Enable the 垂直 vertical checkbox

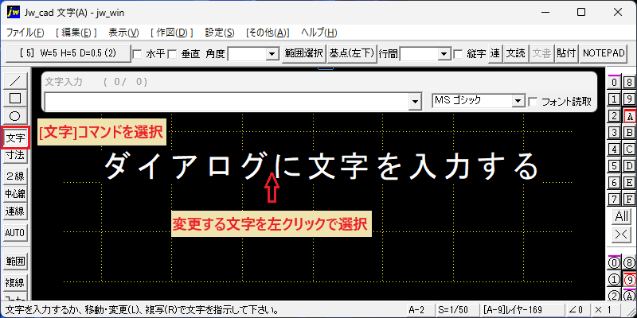tap(172, 54)
